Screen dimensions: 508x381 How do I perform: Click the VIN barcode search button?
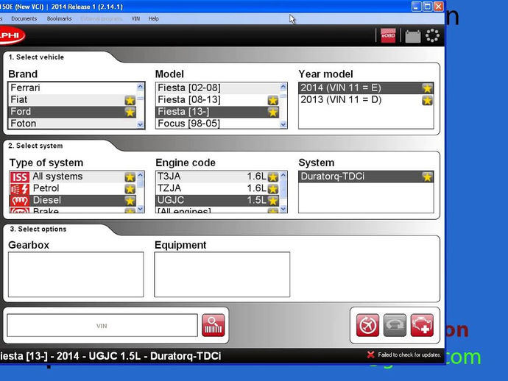214,325
